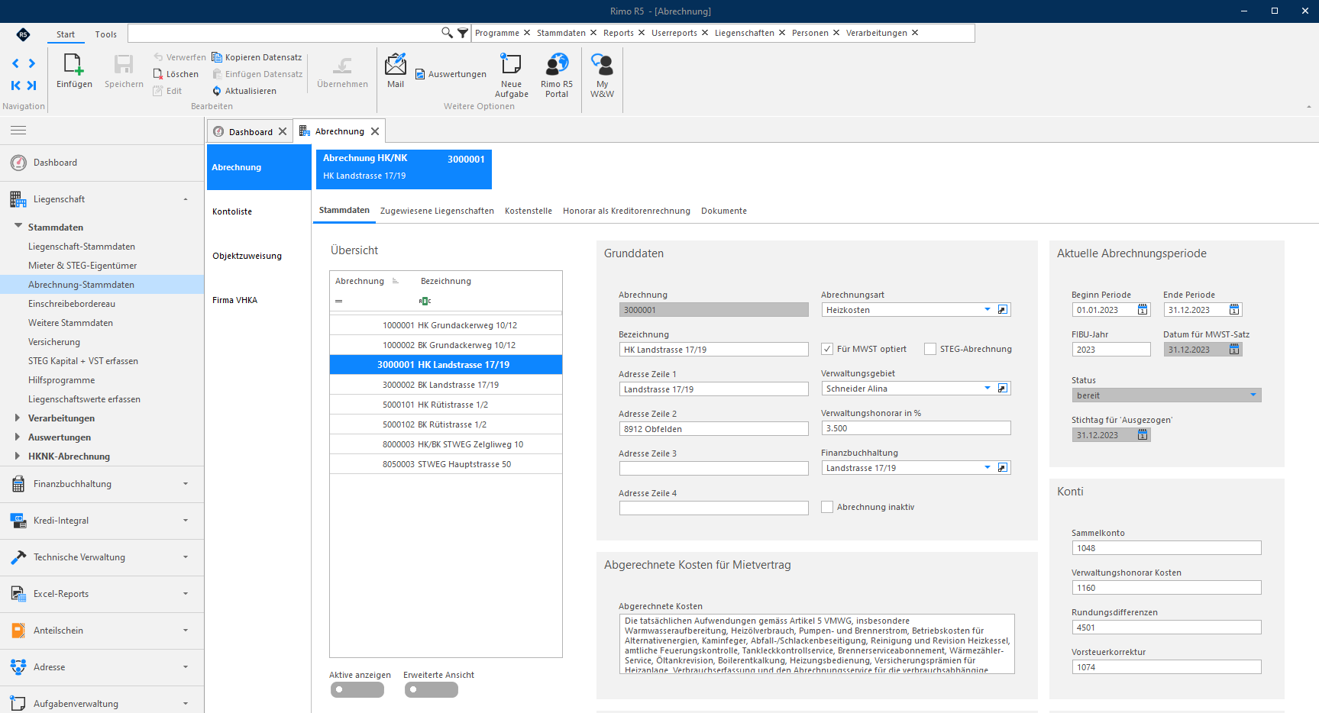Viewport: 1319px width, 713px height.
Task: Toggle the Erweiterte Ansicht switch
Action: click(x=431, y=689)
